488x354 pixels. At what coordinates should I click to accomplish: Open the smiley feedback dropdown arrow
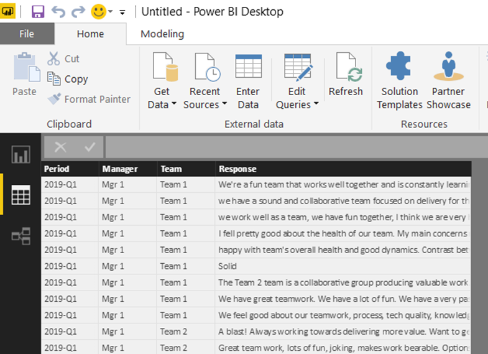(x=110, y=12)
